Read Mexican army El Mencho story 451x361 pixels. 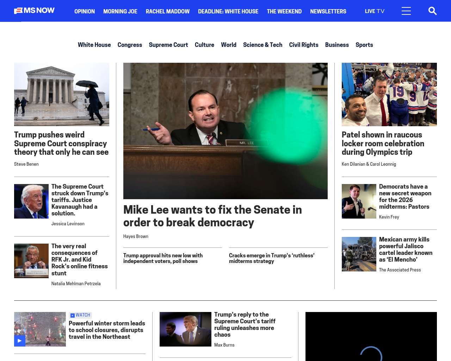click(x=406, y=250)
